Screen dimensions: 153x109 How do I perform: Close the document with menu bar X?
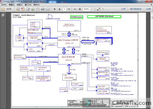coord(151,5)
